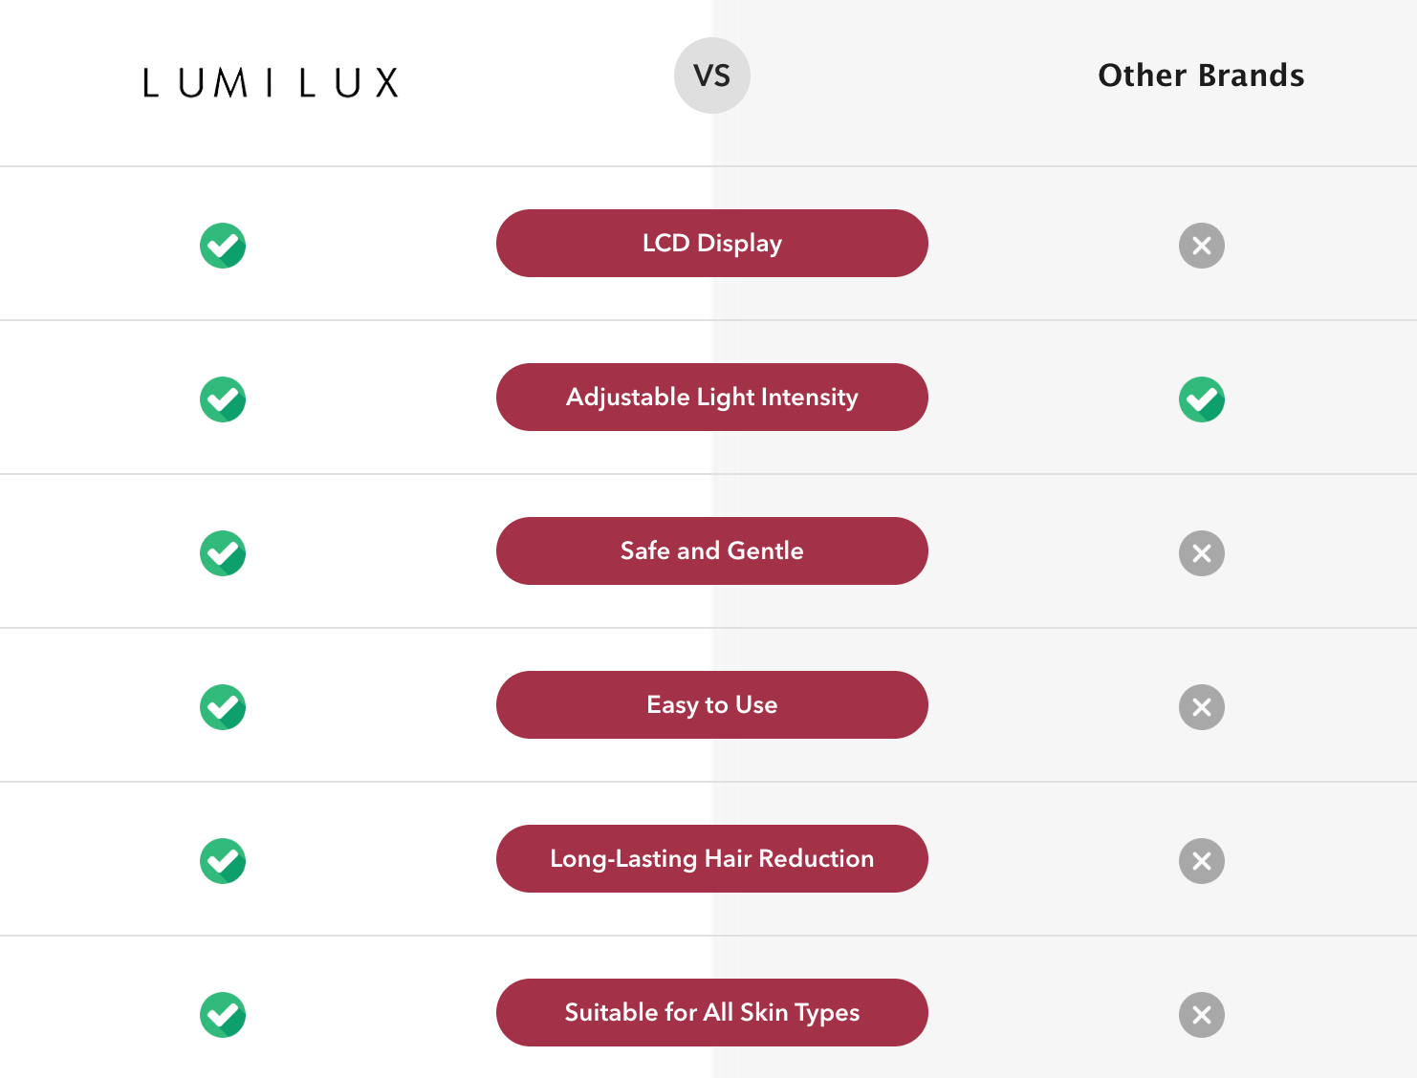Click Lumilux check for Suitable for All Skin Types
This screenshot has height=1078, width=1417.
coord(223,1015)
